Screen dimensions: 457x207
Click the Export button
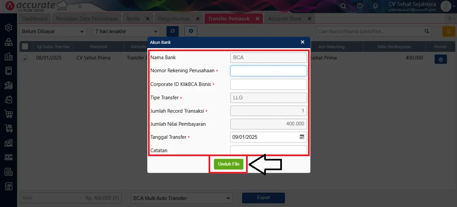pyautogui.click(x=263, y=198)
